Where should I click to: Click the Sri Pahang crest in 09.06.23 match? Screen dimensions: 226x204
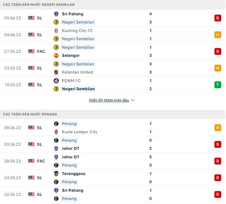coord(56,14)
